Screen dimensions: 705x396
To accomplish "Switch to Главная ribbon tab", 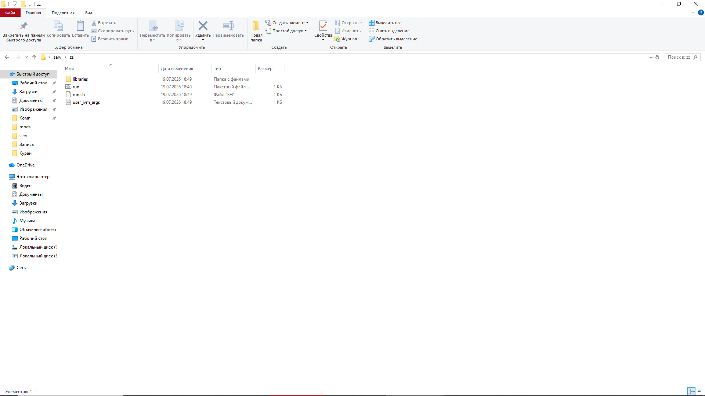I will click(x=33, y=13).
